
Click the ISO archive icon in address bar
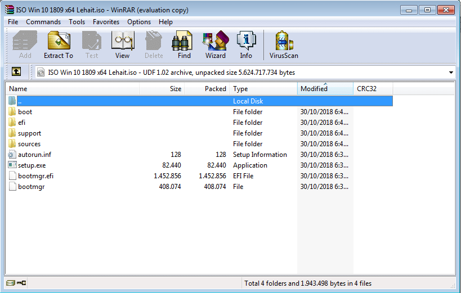click(x=41, y=73)
